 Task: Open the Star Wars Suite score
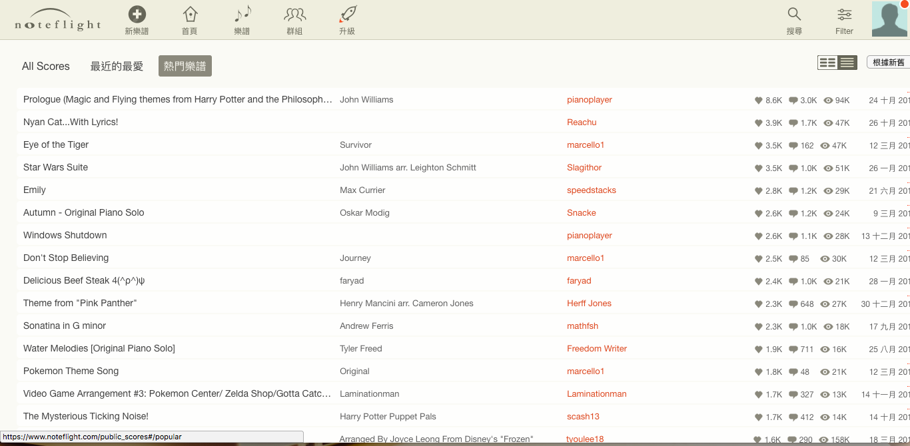tap(55, 168)
